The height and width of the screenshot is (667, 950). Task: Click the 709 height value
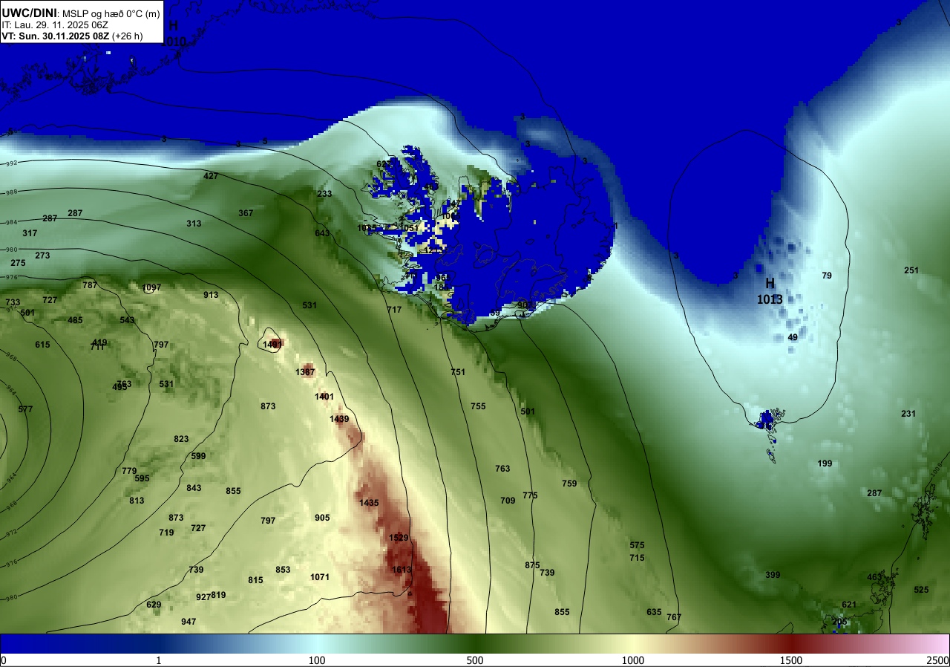pos(508,501)
